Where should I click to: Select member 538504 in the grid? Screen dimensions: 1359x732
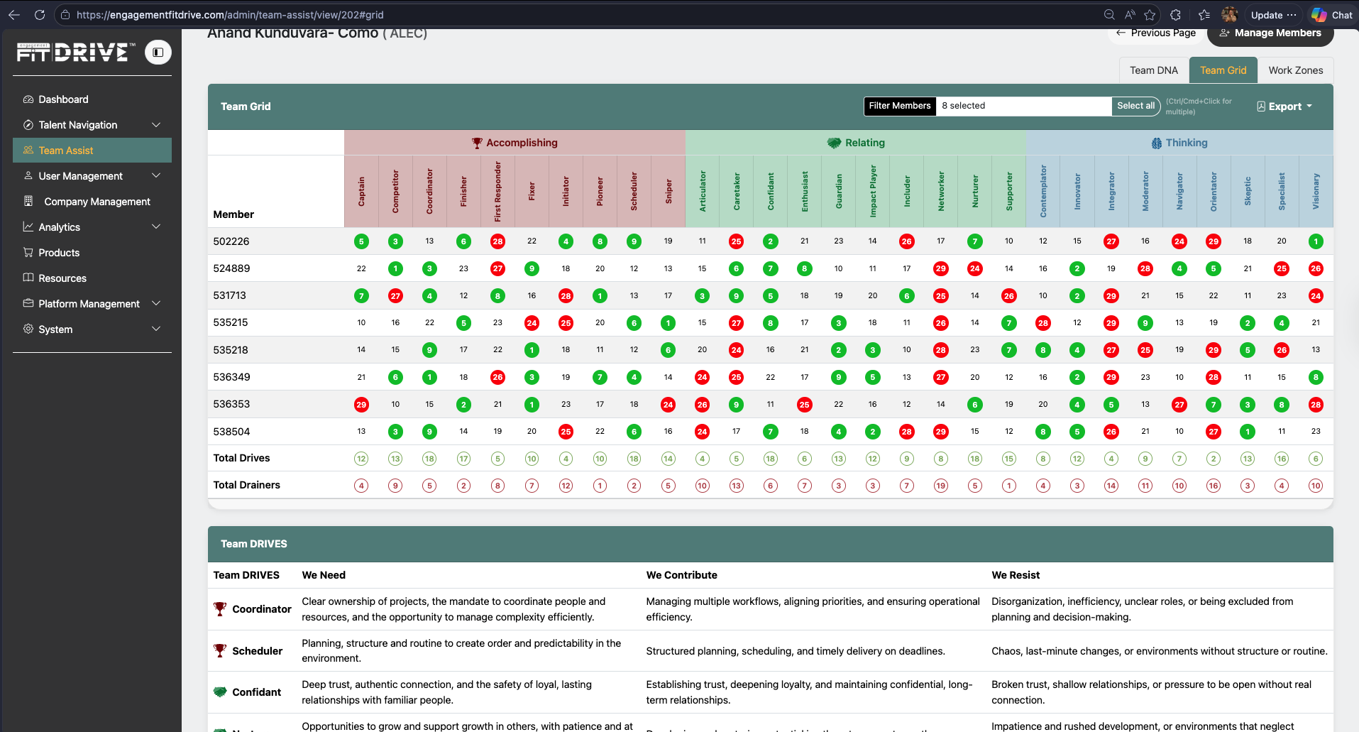point(231,432)
